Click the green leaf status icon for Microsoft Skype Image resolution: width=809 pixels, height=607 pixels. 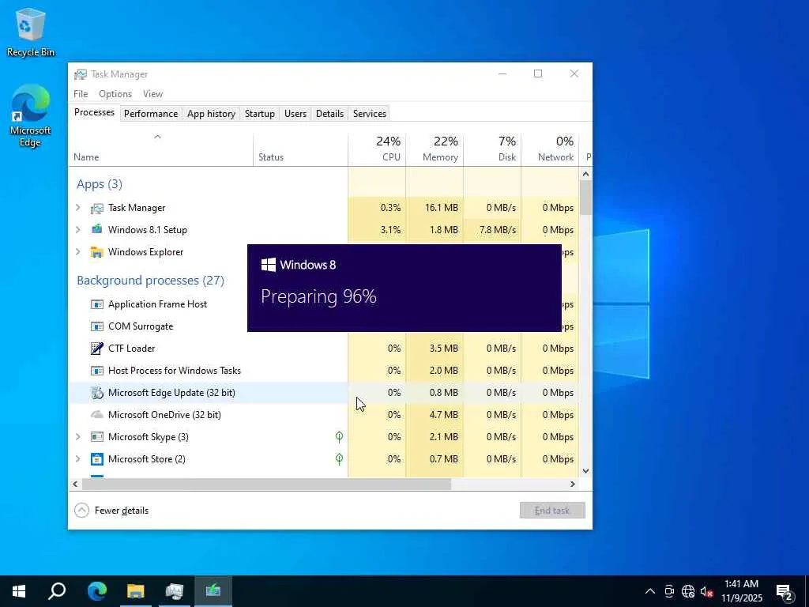pyautogui.click(x=339, y=437)
